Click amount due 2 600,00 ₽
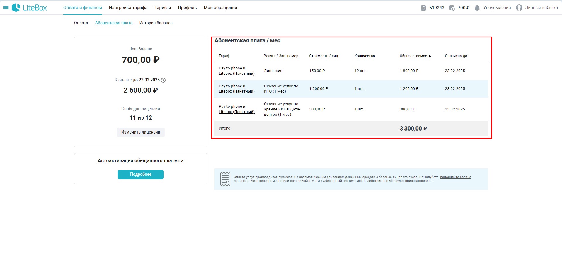This screenshot has height=258, width=562. [141, 90]
